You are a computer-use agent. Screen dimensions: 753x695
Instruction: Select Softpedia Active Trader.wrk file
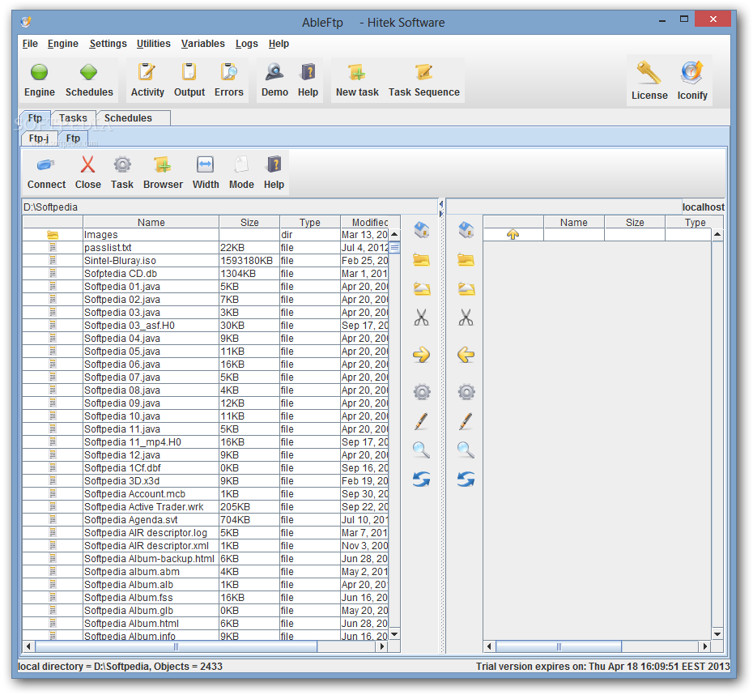point(206,507)
